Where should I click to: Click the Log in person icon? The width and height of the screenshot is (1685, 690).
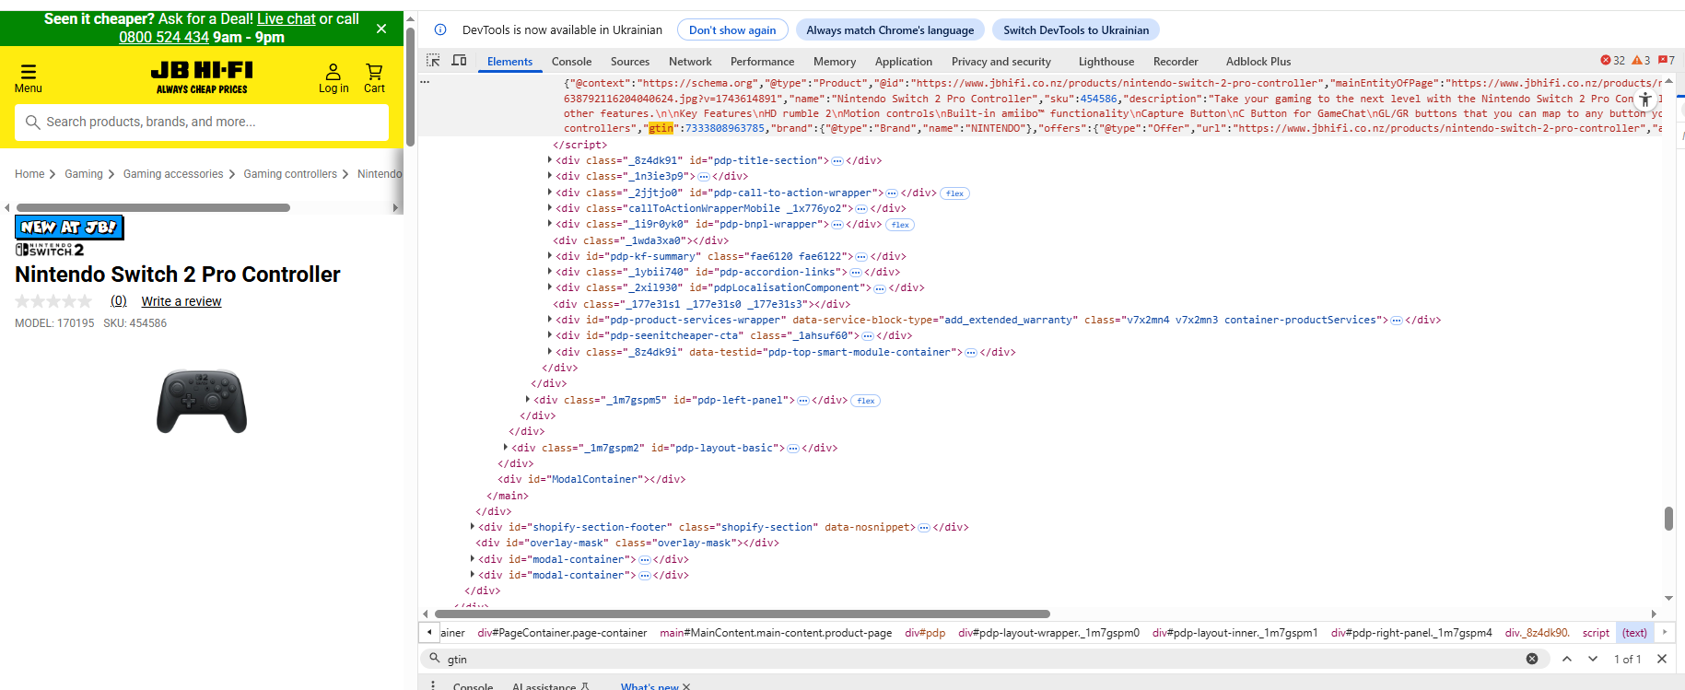[x=333, y=78]
